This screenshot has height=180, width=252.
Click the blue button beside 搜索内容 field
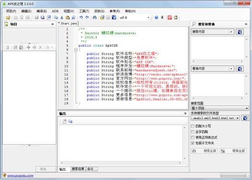click(240, 32)
